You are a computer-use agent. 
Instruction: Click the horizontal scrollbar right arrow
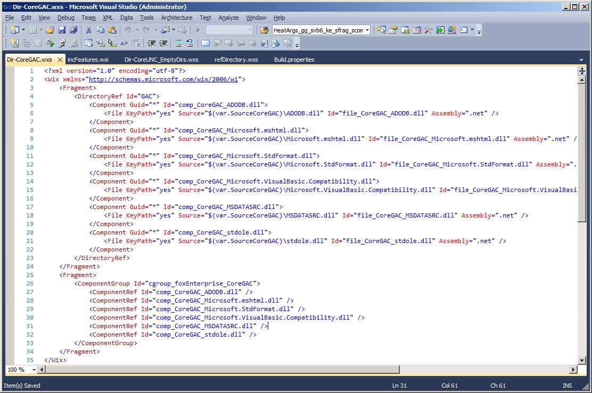(573, 370)
